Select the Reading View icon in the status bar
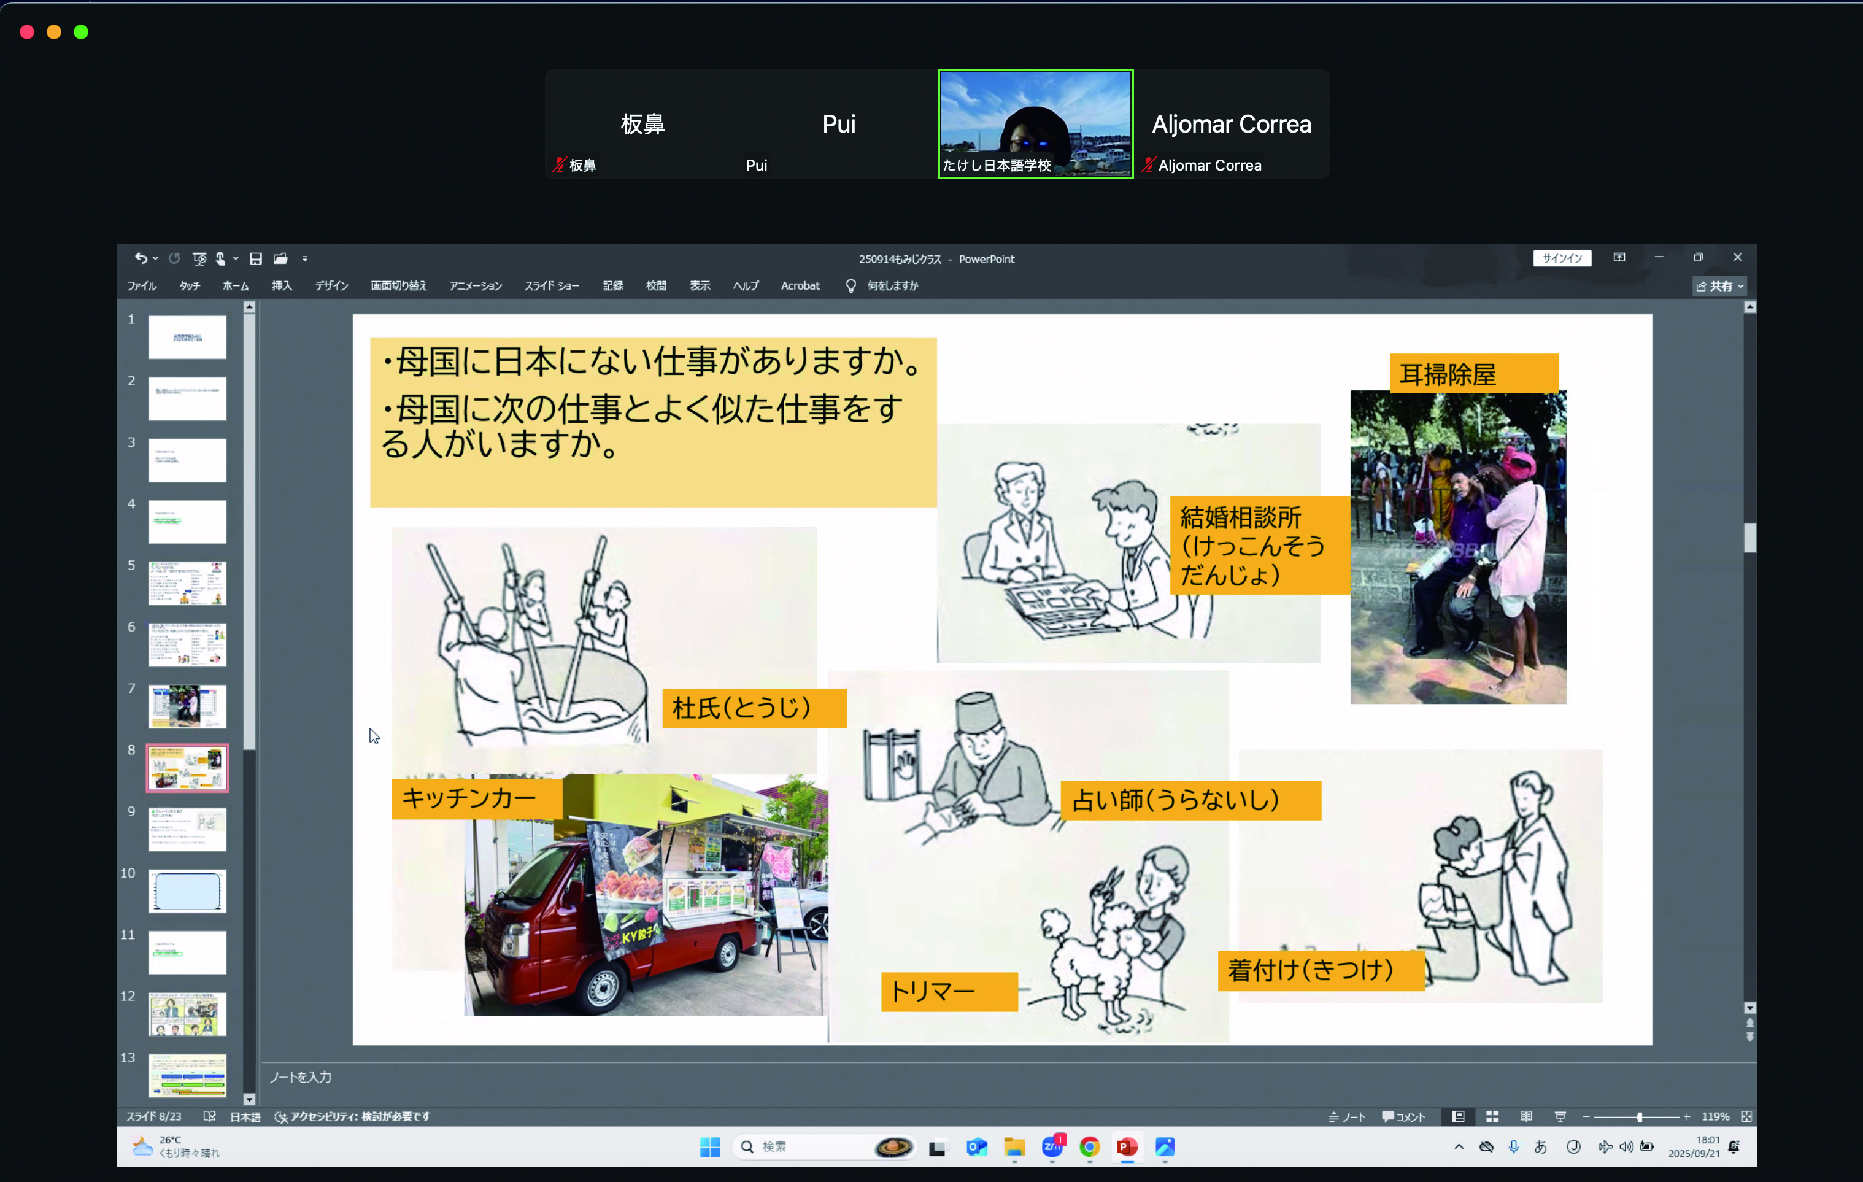Screen dimensions: 1863x1182 (x=1525, y=1117)
